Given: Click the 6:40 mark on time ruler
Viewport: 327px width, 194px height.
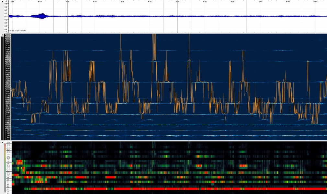Looking at the screenshot, I should (x=260, y=2).
